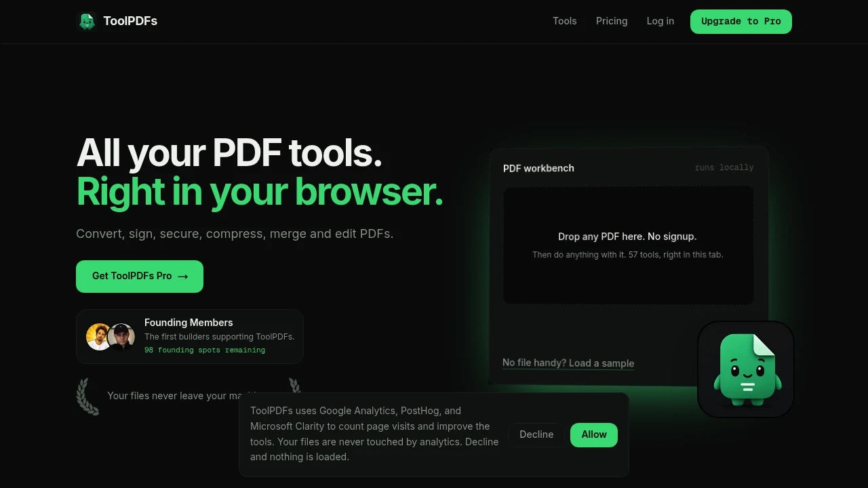The height and width of the screenshot is (488, 868).
Task: Click the left laurel wreath icon
Action: pyautogui.click(x=87, y=396)
